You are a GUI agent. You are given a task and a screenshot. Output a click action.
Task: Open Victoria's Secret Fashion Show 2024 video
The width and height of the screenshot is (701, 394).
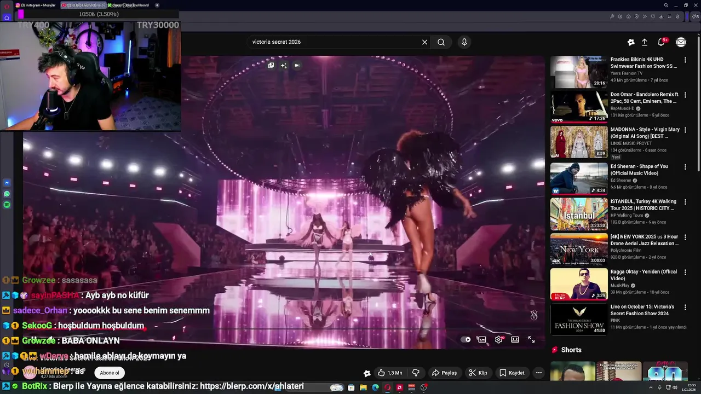coord(579,319)
